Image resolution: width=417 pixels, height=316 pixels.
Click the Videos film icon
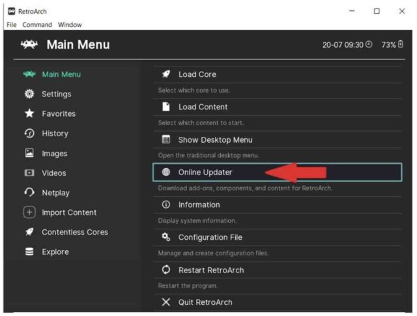click(29, 173)
